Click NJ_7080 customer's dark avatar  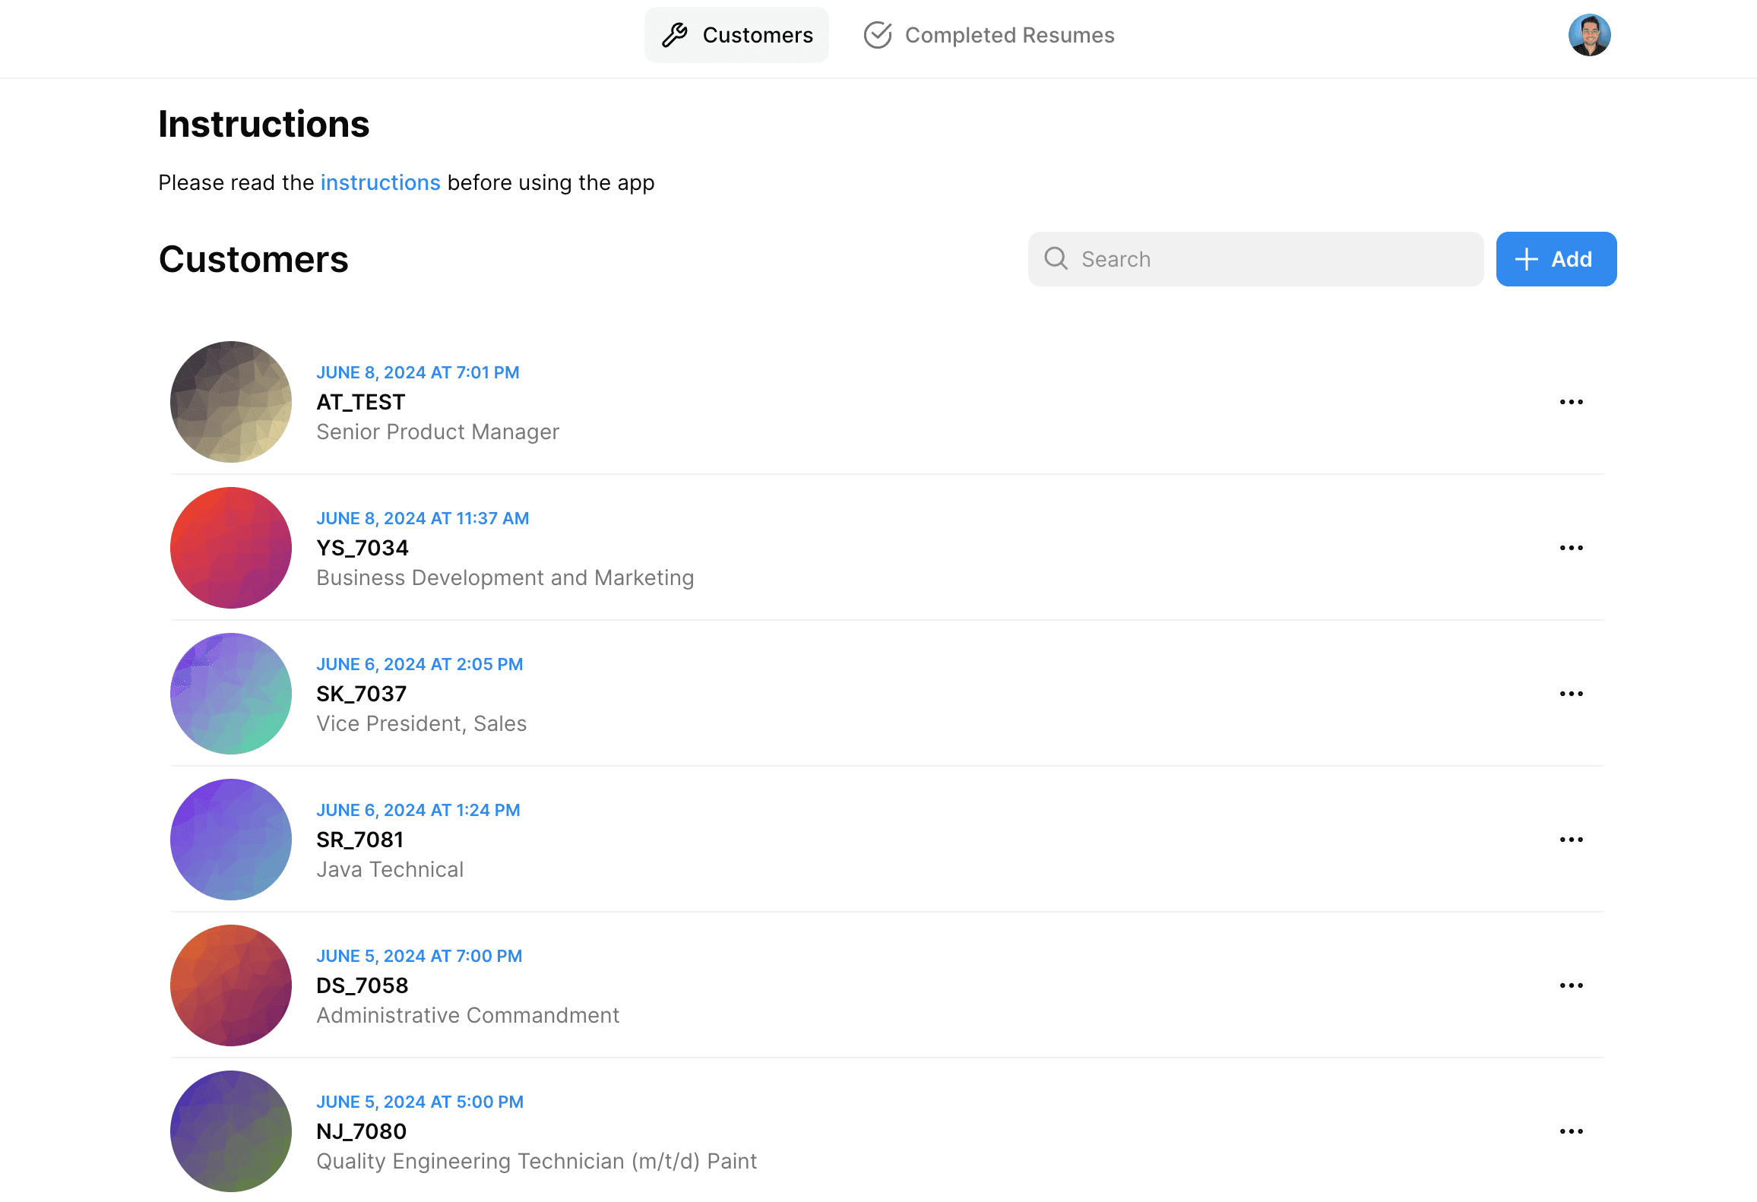(230, 1131)
